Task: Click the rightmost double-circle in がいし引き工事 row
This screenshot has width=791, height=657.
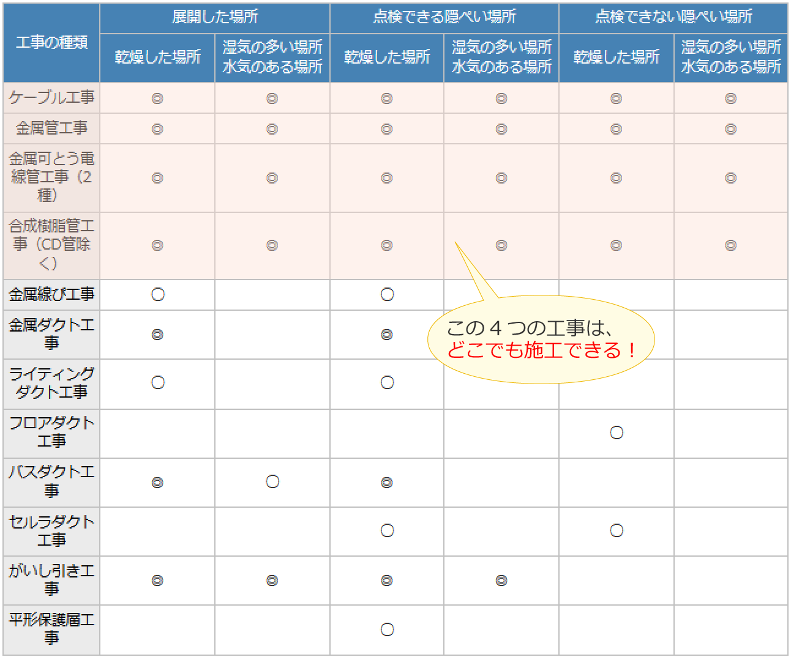Action: pyautogui.click(x=501, y=580)
